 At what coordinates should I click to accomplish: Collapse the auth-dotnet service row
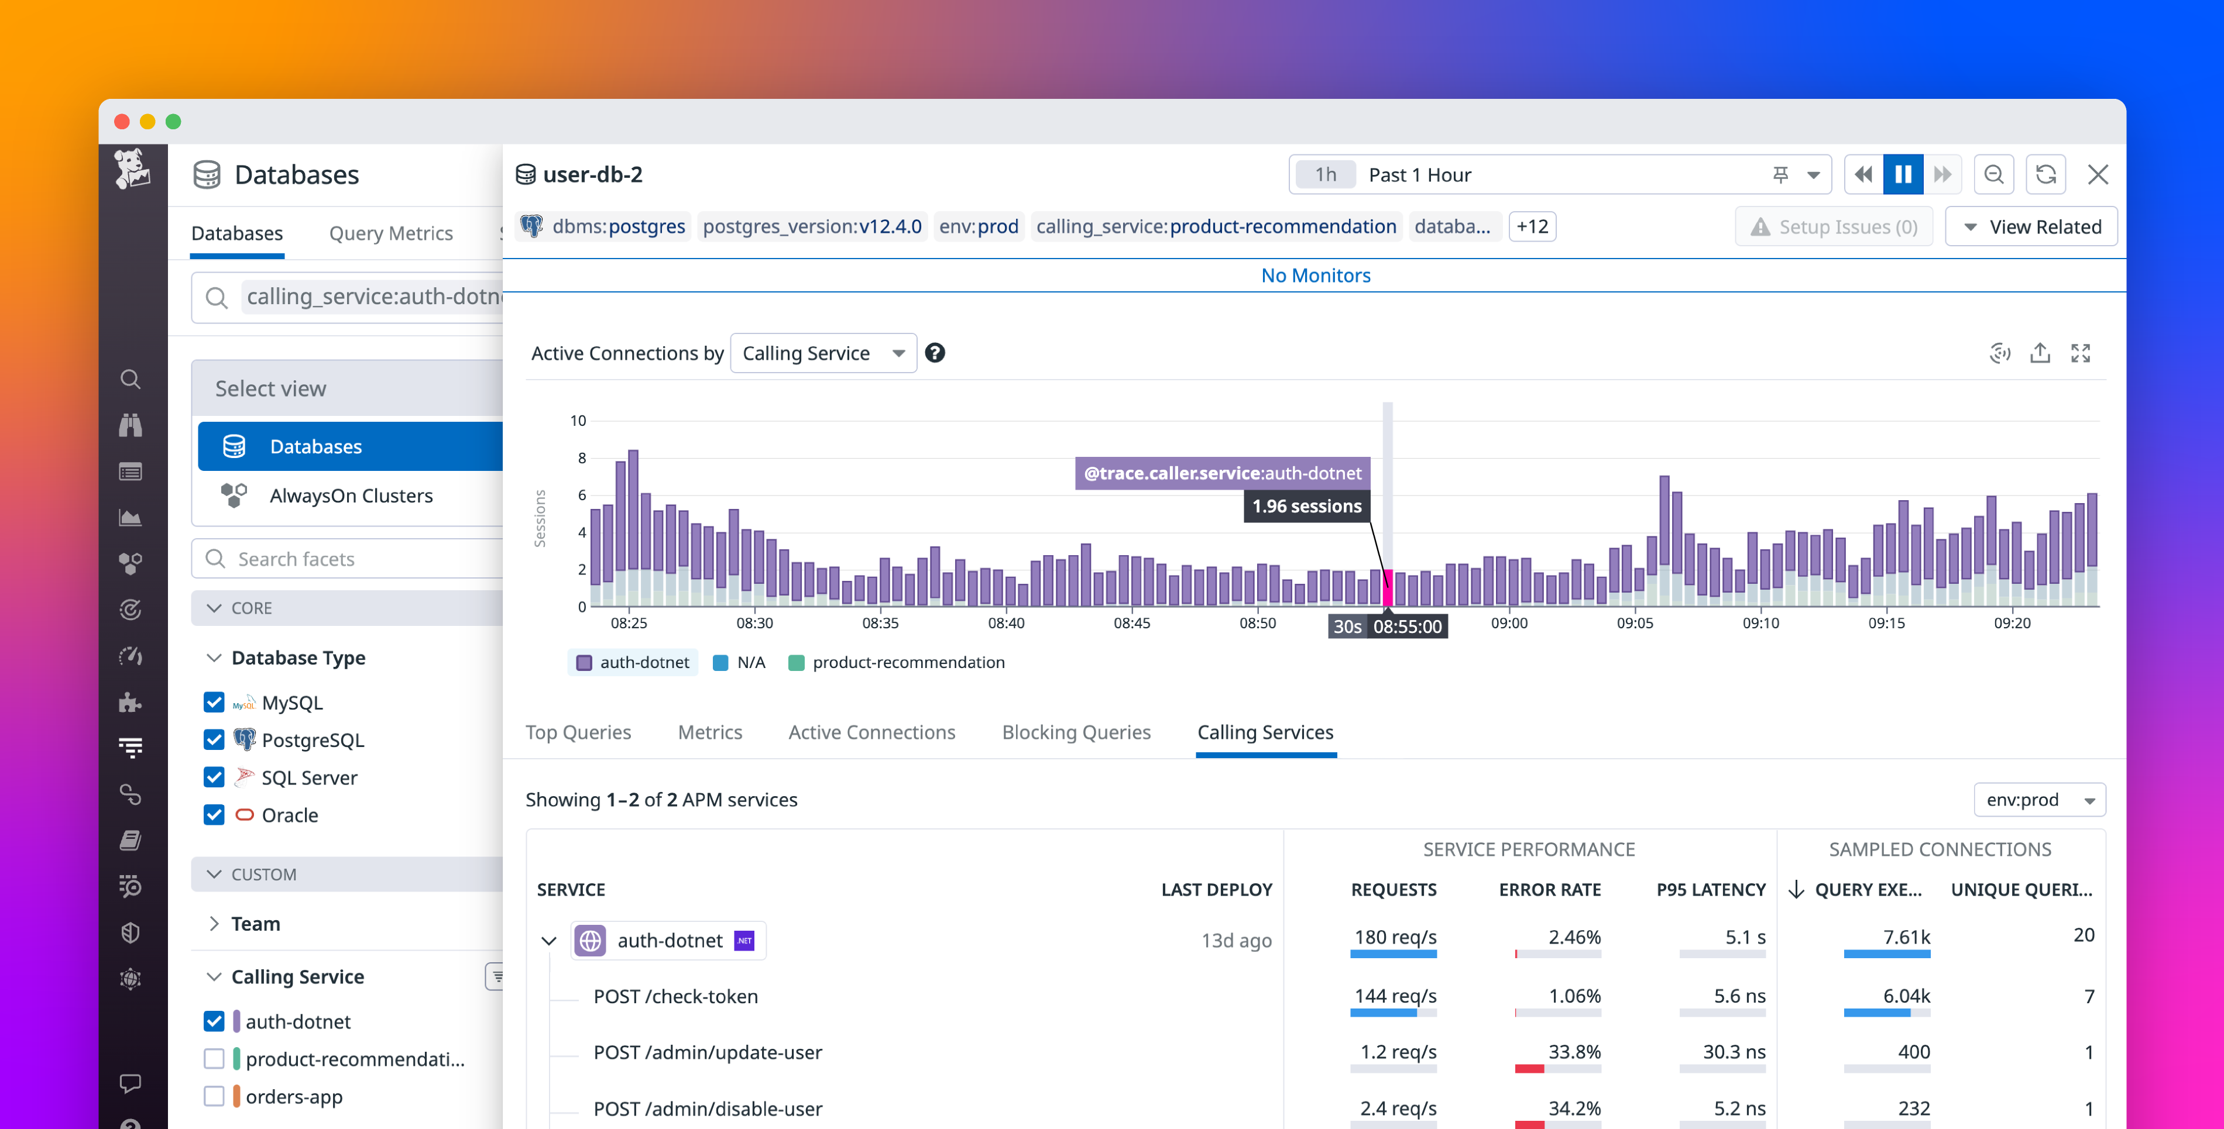point(548,940)
